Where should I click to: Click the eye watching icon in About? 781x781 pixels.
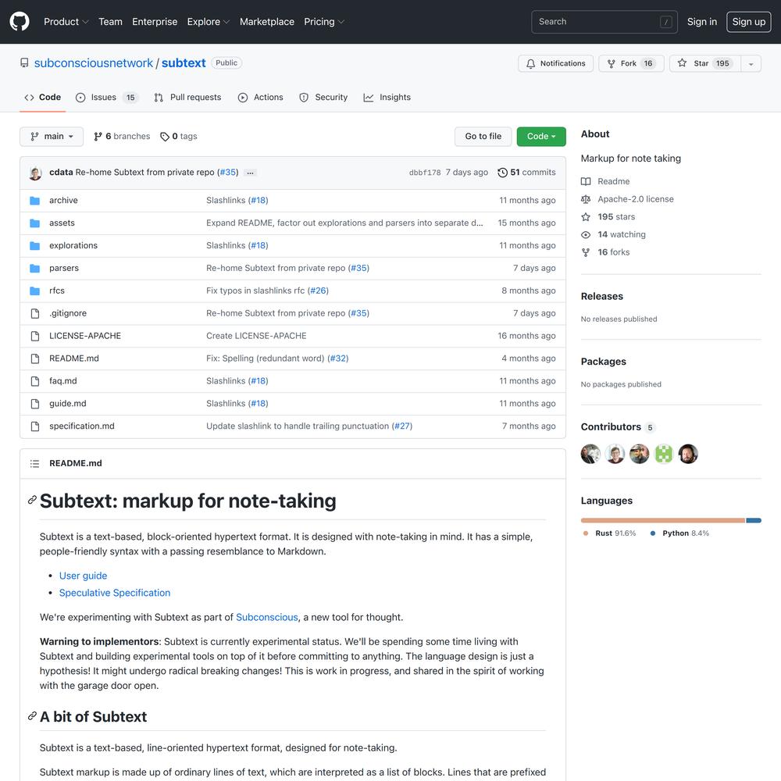(x=586, y=234)
